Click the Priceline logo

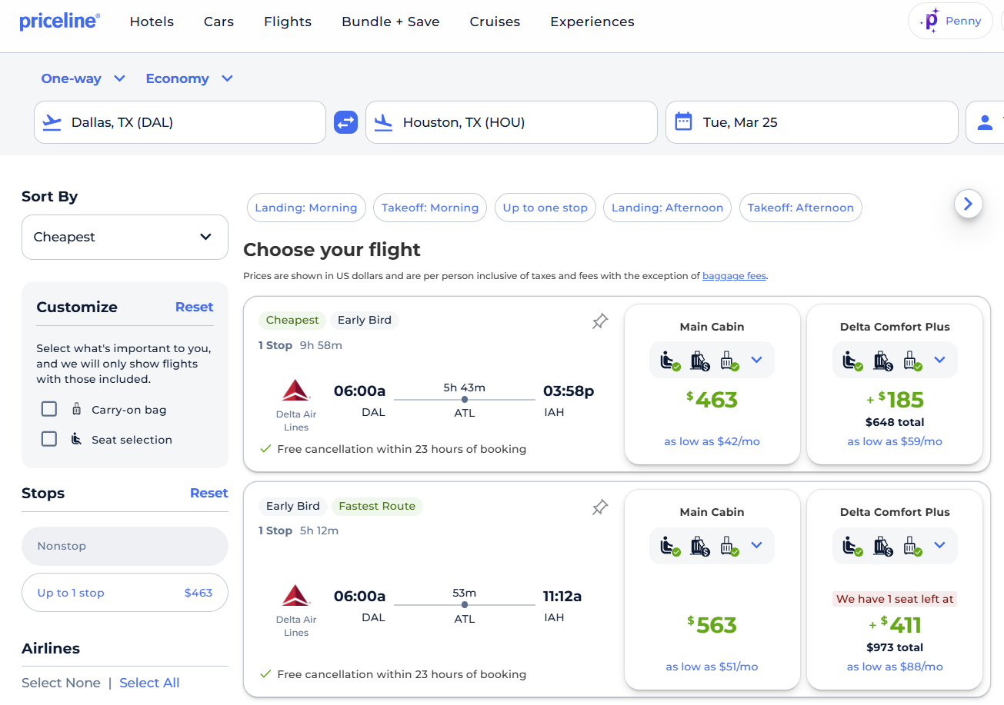[59, 21]
